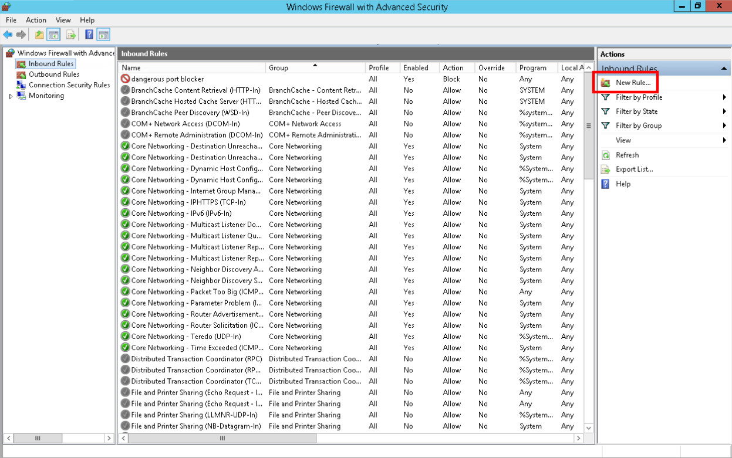Sort by the Name column header

tap(192, 68)
